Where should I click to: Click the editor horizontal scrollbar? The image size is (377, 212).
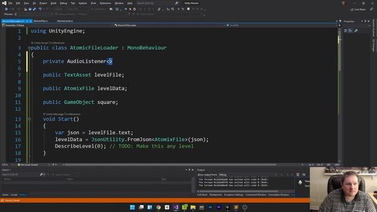coord(171,165)
